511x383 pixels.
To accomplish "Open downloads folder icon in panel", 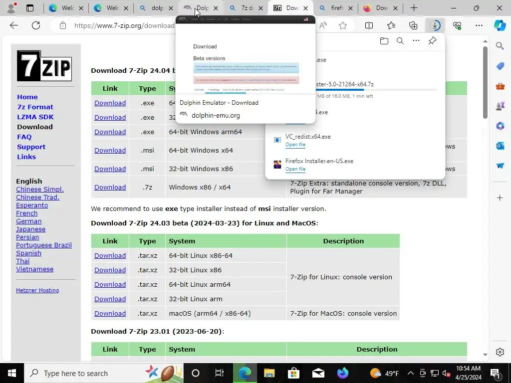I will pyautogui.click(x=384, y=41).
